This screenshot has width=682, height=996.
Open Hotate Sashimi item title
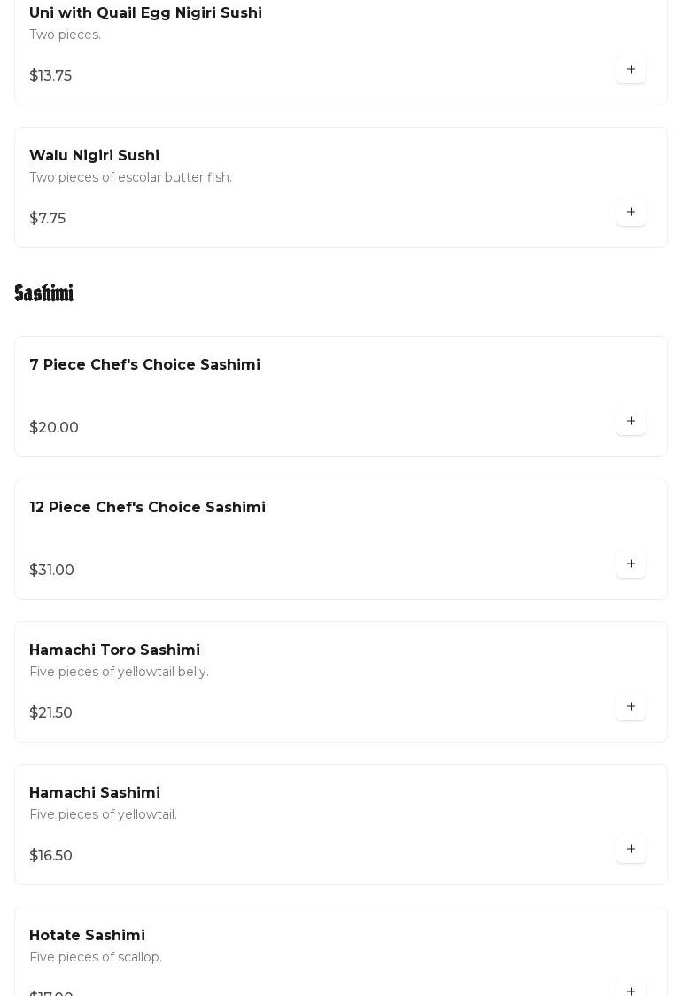(x=87, y=936)
